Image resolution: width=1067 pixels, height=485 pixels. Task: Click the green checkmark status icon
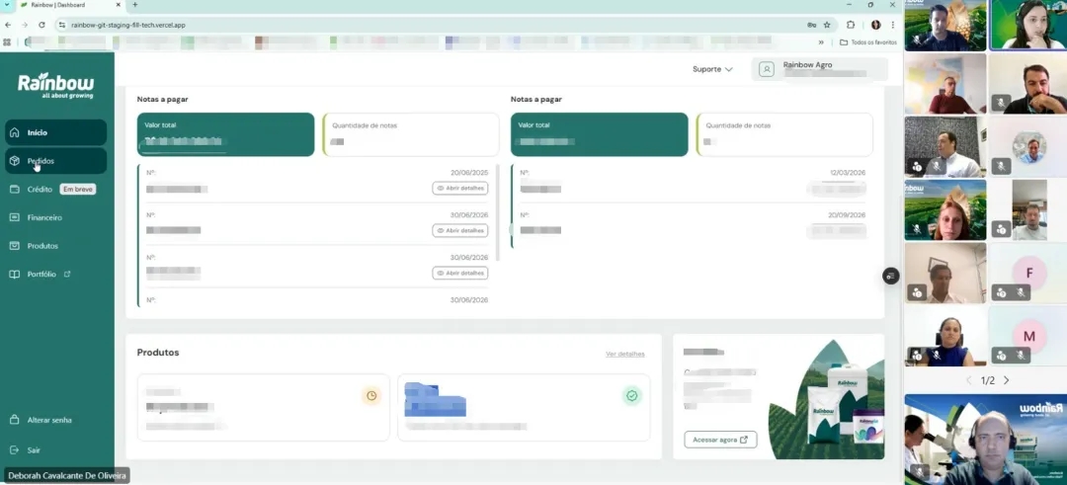pos(632,395)
